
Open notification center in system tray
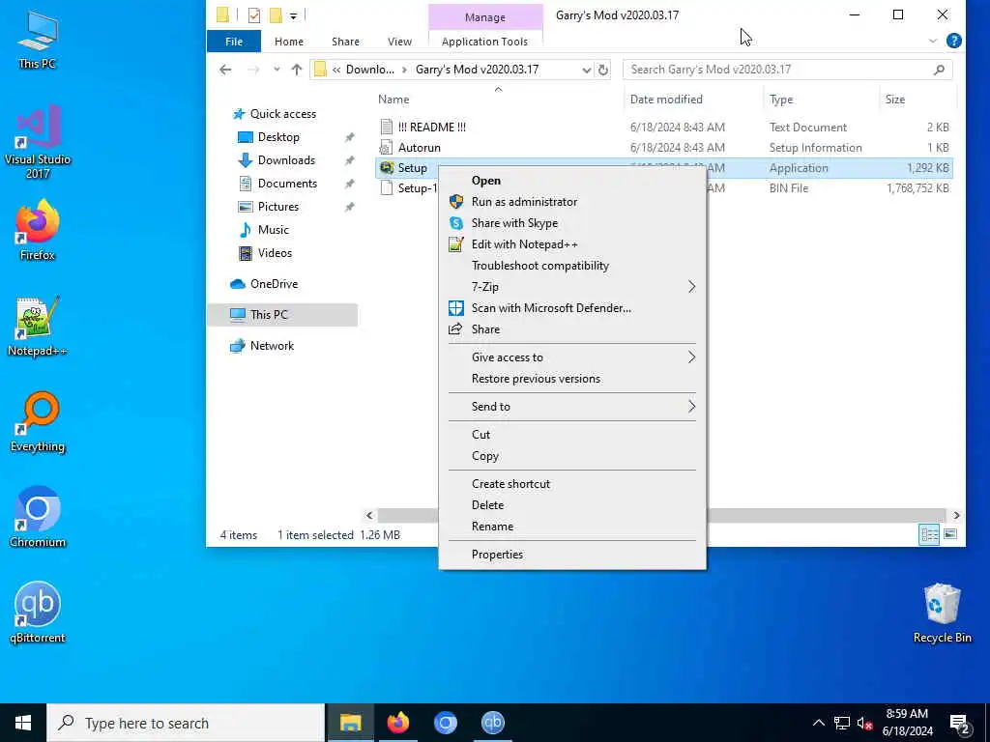coord(960,724)
